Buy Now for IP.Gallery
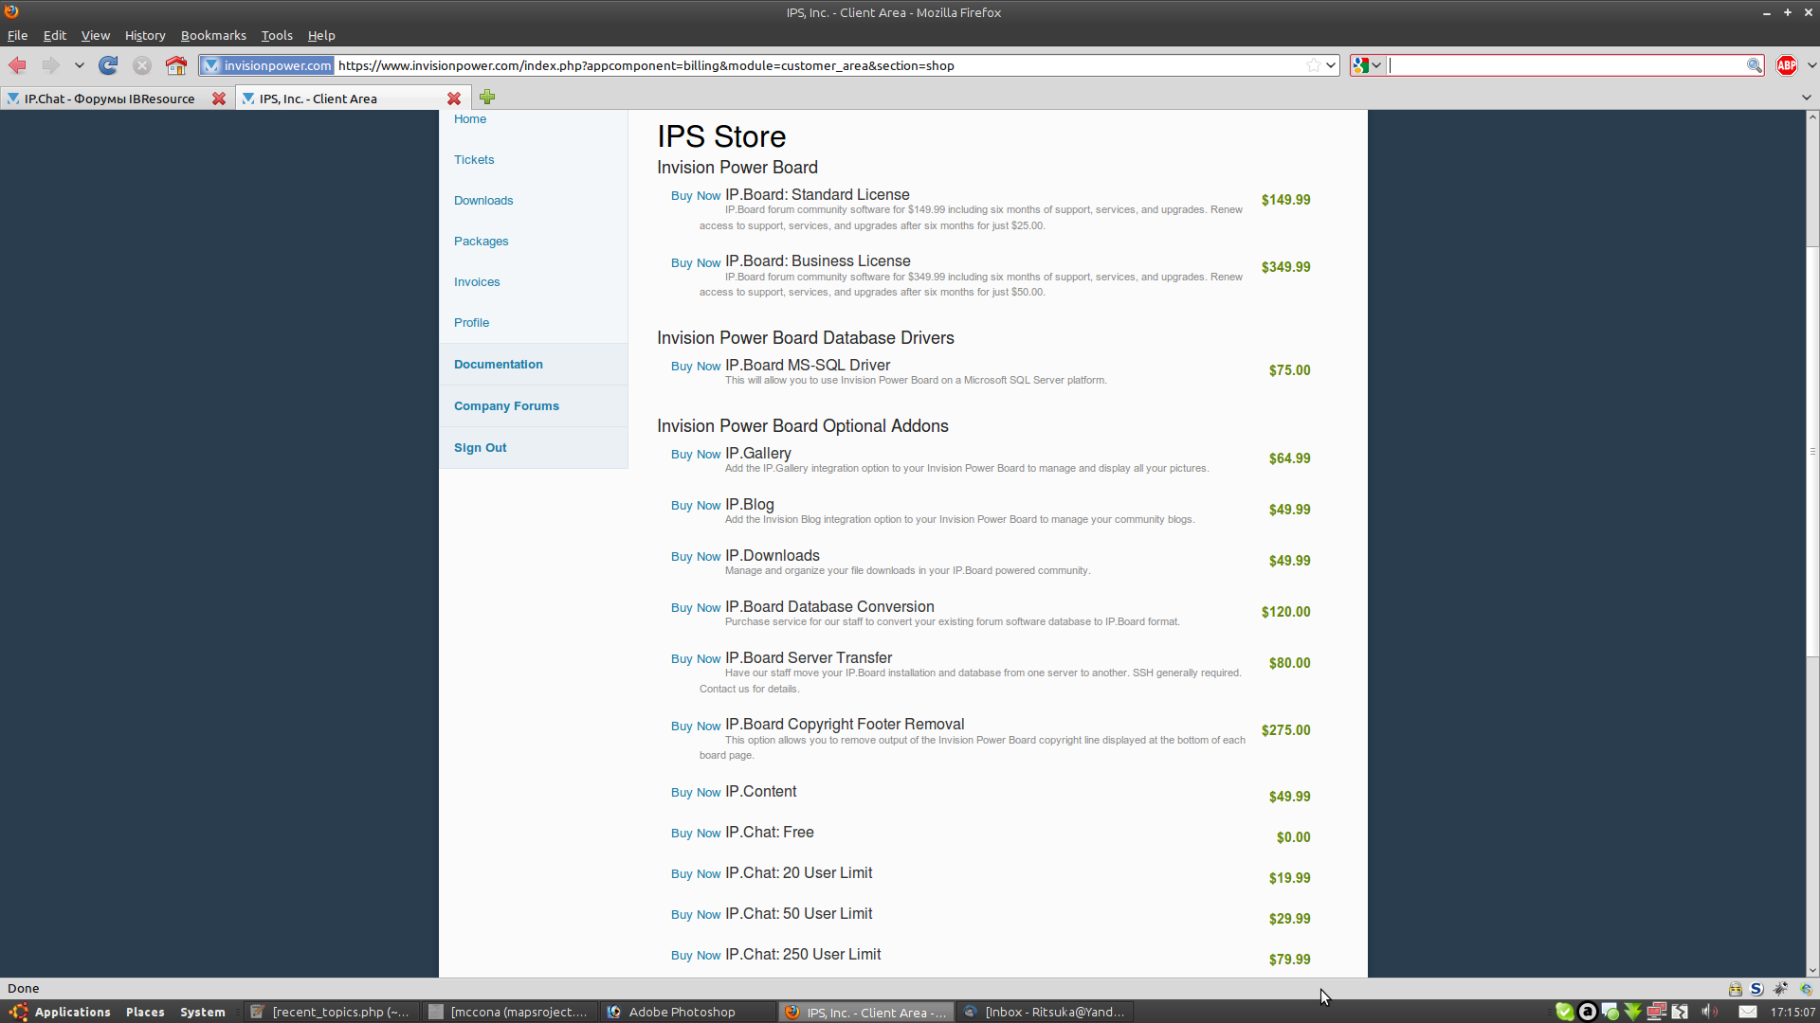Viewport: 1820px width, 1023px height. (696, 455)
